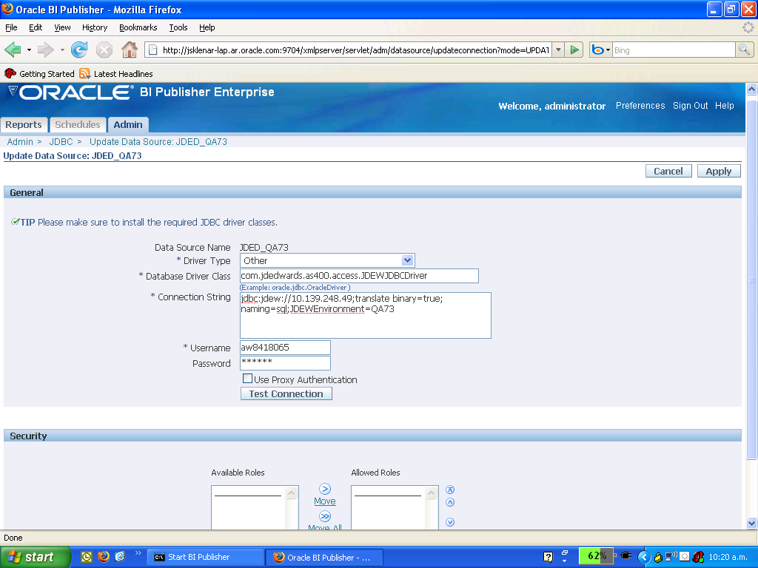Click the Start button

click(35, 557)
